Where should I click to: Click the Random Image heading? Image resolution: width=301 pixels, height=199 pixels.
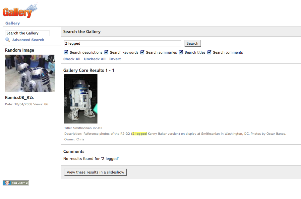(20, 50)
